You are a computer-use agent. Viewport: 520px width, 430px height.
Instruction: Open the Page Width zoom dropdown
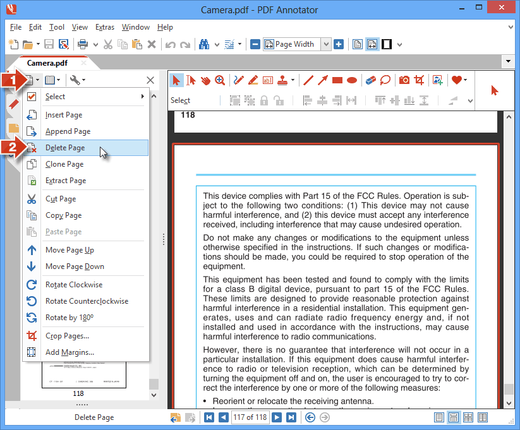pyautogui.click(x=326, y=44)
